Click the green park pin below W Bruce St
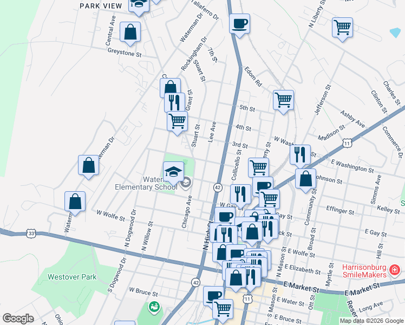405x325 pixels. (154, 308)
